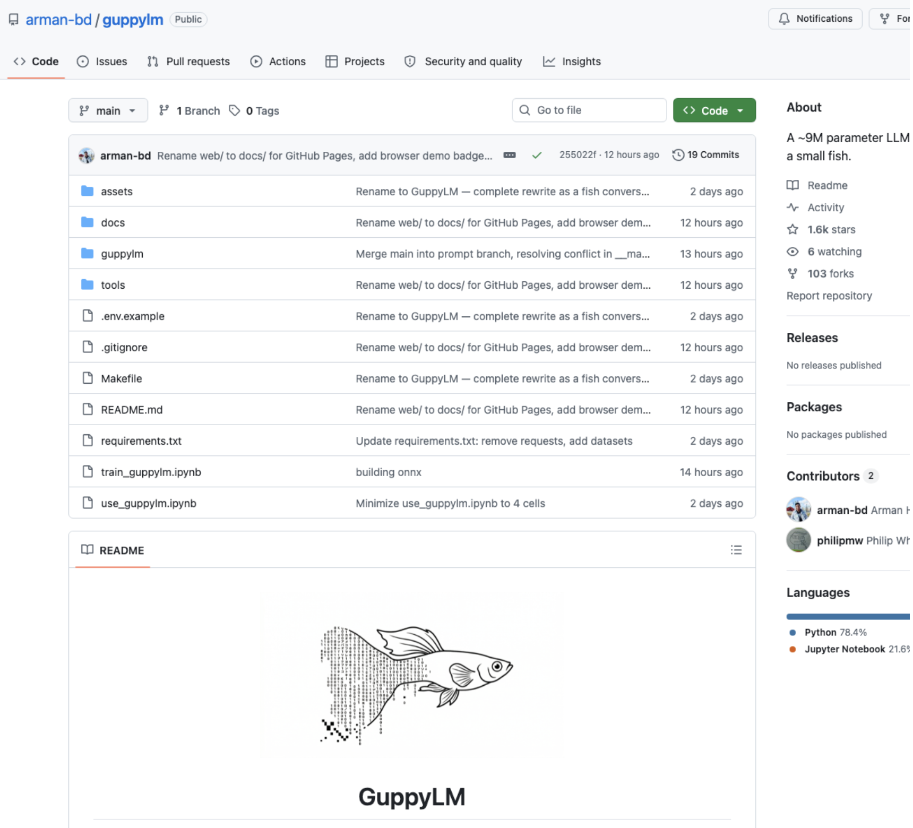This screenshot has height=828, width=913.
Task: Open the Insights tab
Action: coord(572,62)
